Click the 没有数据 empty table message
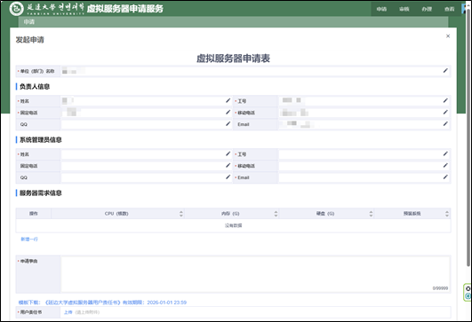Screen dimensions: 472x322 pyautogui.click(x=233, y=225)
